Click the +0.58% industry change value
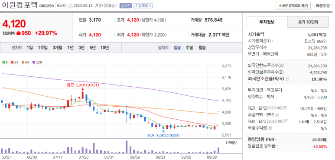335x160 pixels. pyautogui.click(x=320, y=147)
